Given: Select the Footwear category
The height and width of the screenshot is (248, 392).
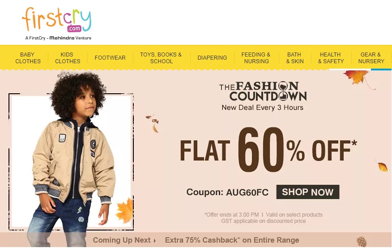Looking at the screenshot, I should tap(110, 58).
